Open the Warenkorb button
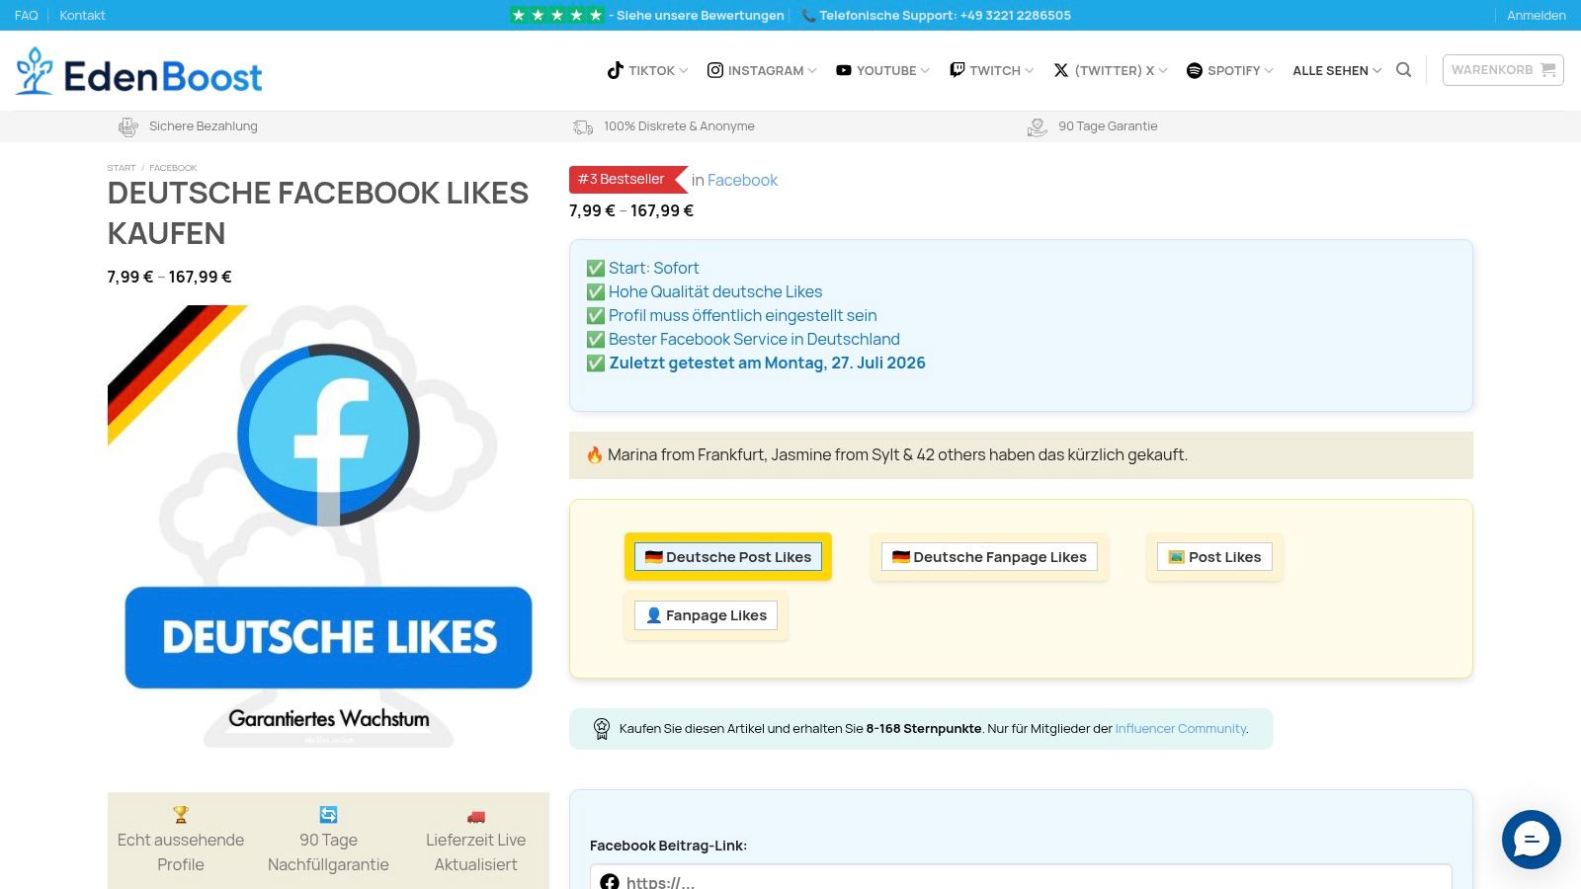 [1503, 70]
